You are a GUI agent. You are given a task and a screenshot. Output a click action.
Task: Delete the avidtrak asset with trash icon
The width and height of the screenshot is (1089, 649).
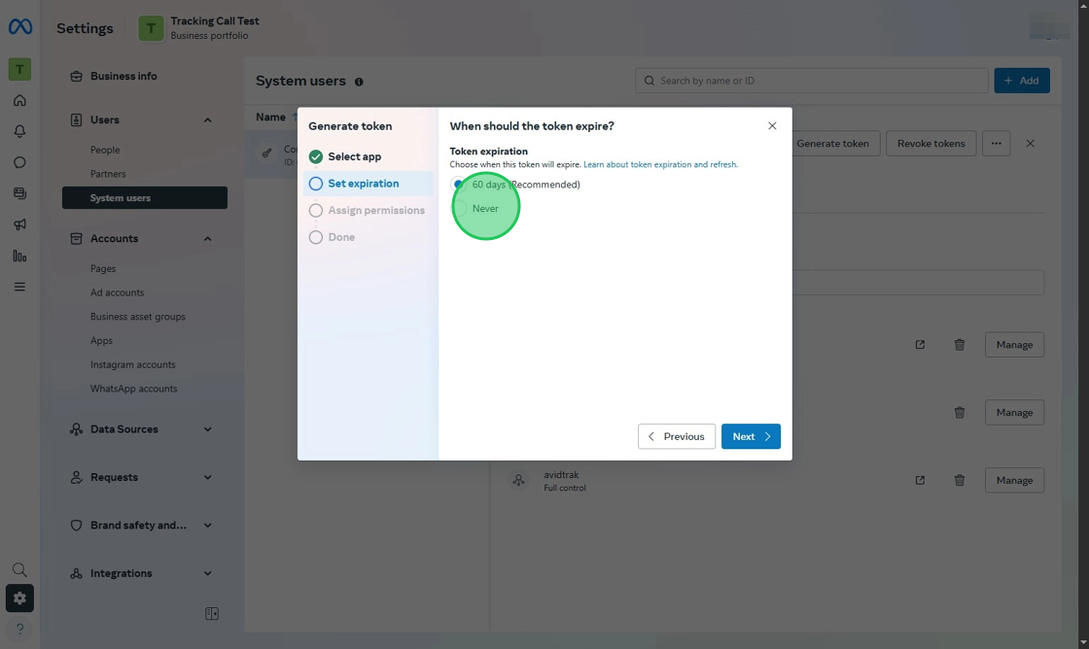tap(959, 480)
